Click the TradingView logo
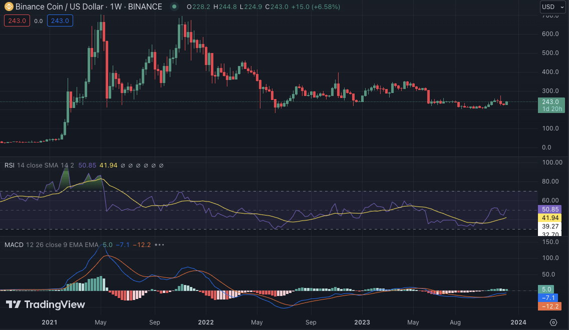Viewport: 569px width, 330px height. [46, 304]
